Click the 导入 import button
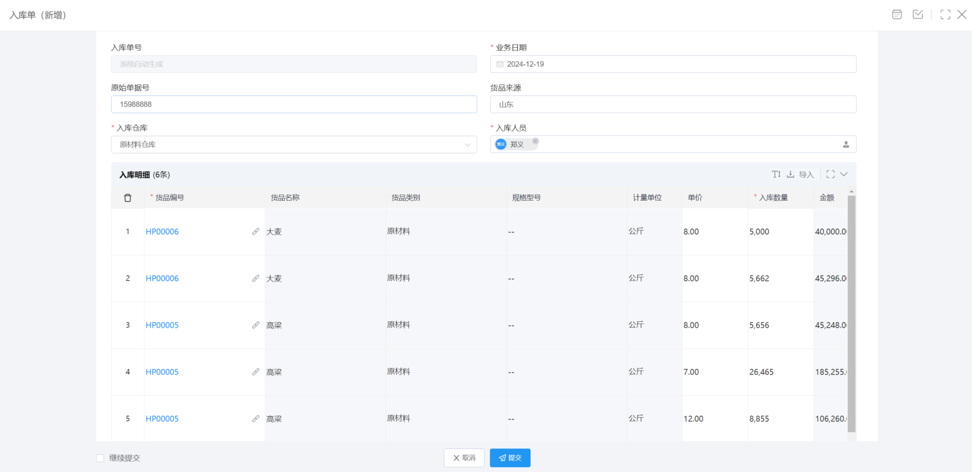The image size is (972, 472). [800, 174]
